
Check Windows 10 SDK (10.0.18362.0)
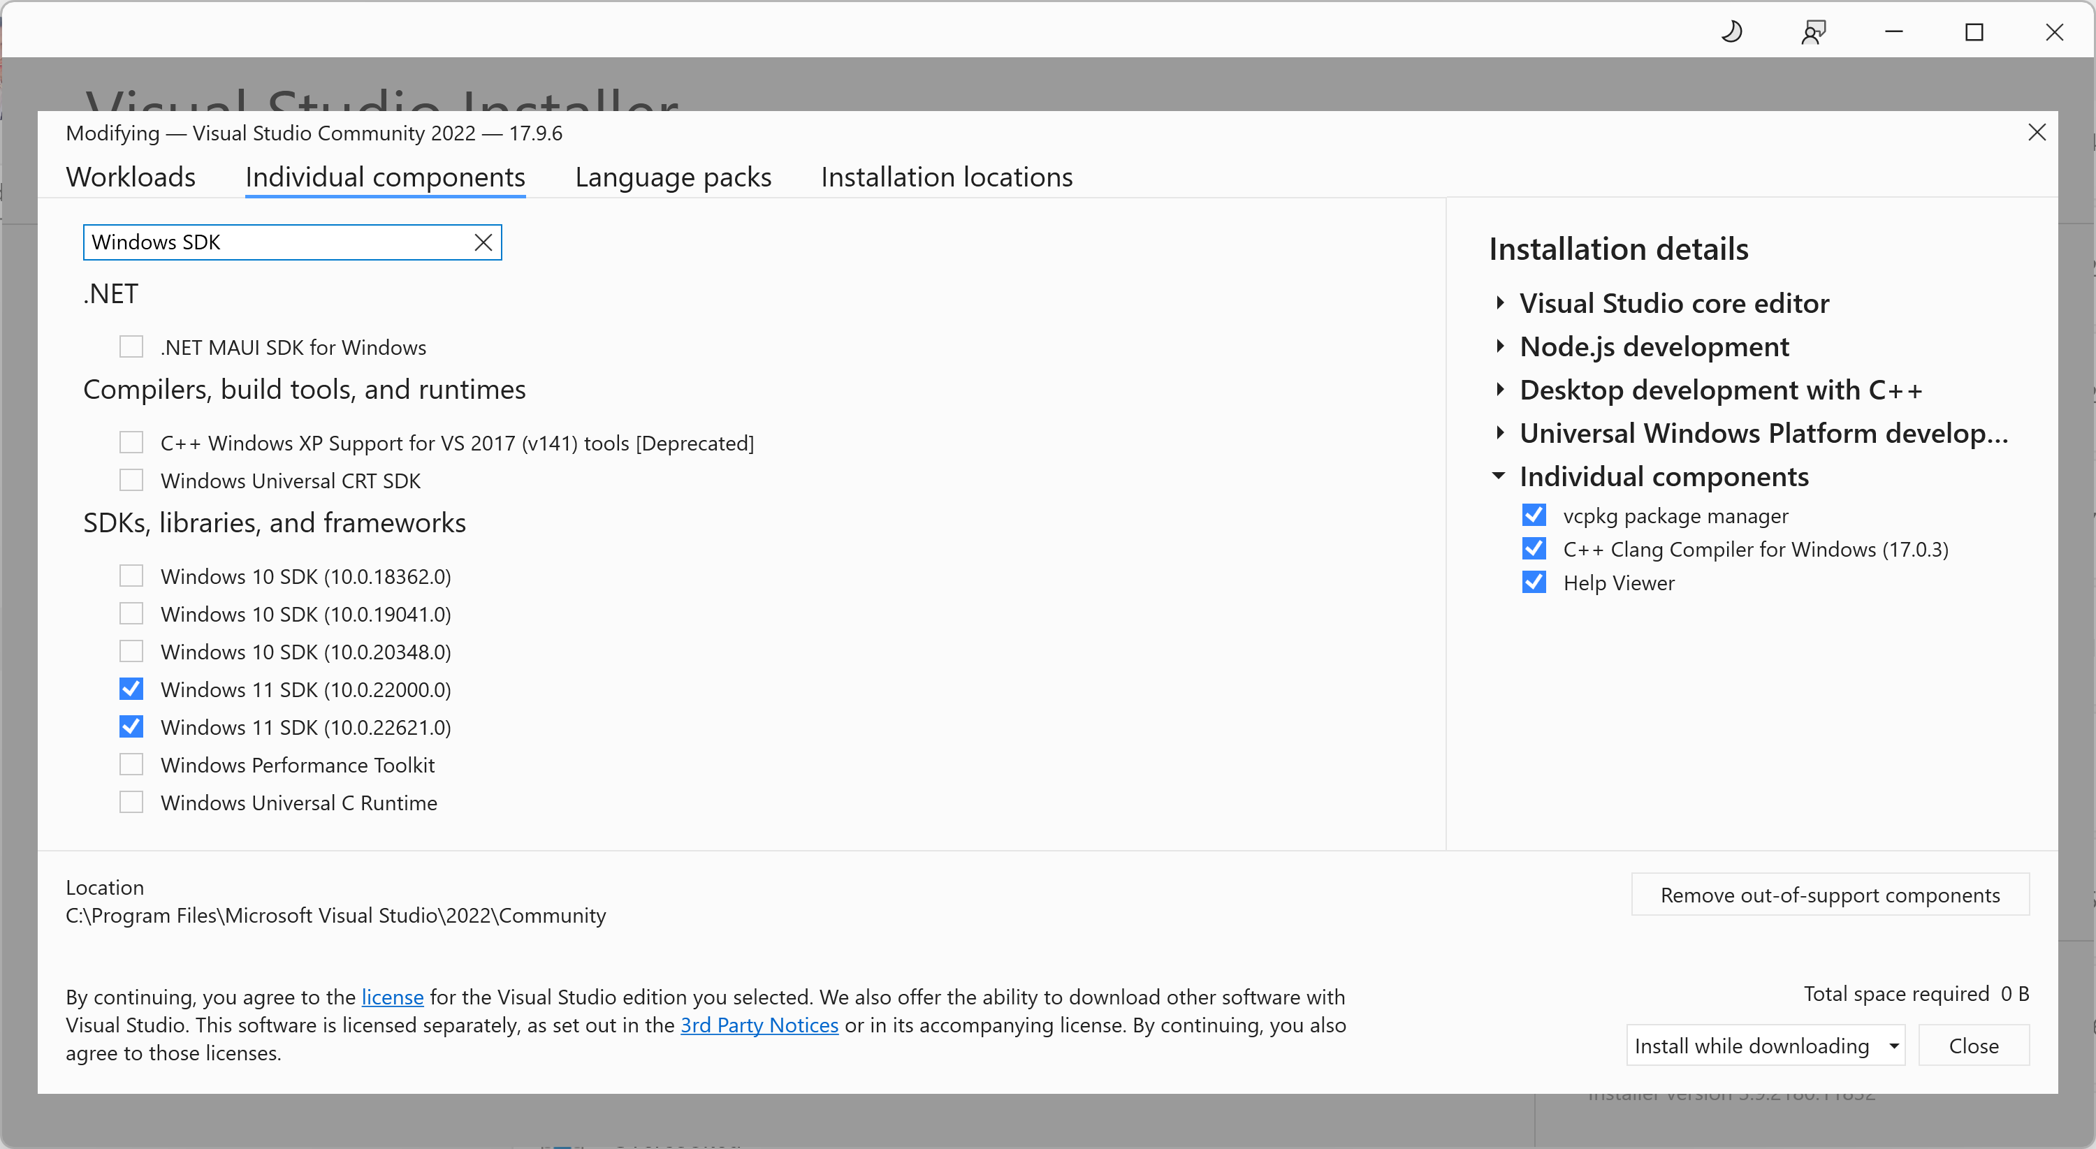(x=131, y=576)
